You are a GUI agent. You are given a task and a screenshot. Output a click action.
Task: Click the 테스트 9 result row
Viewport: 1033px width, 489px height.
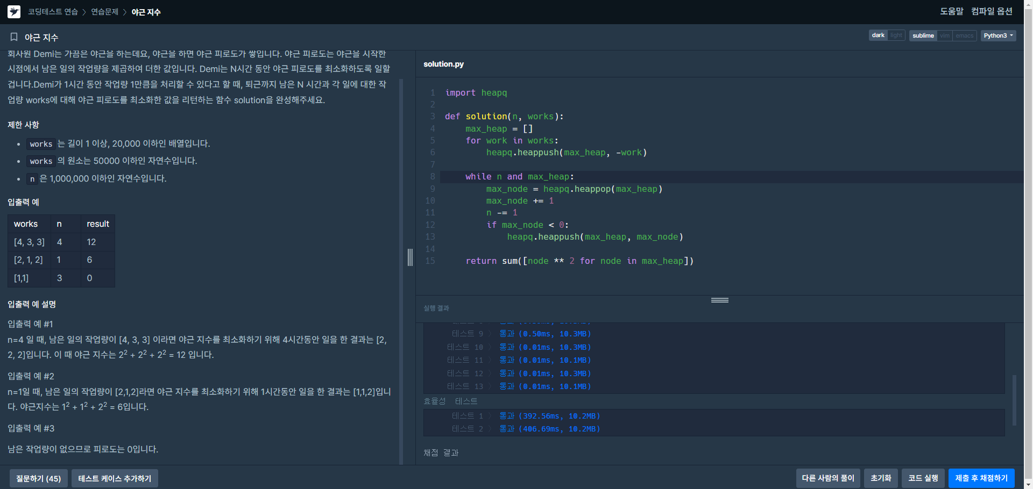pos(521,334)
